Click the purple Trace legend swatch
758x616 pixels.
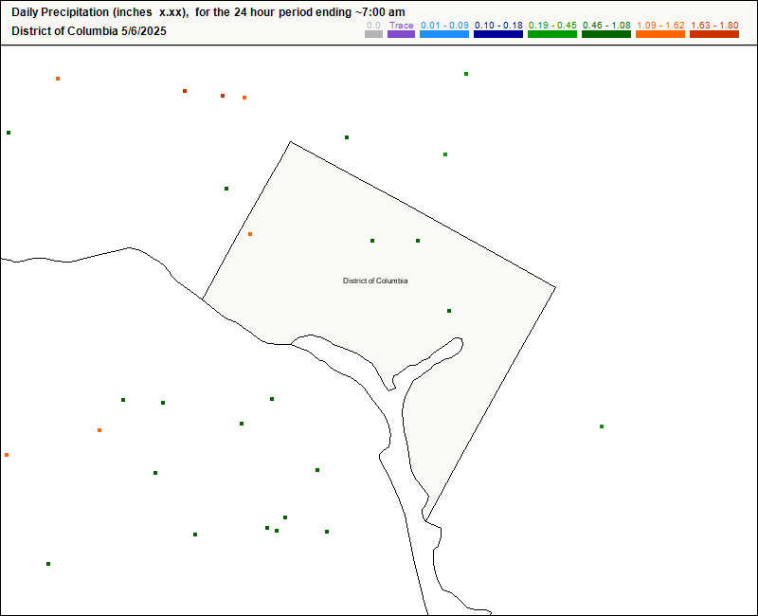401,34
